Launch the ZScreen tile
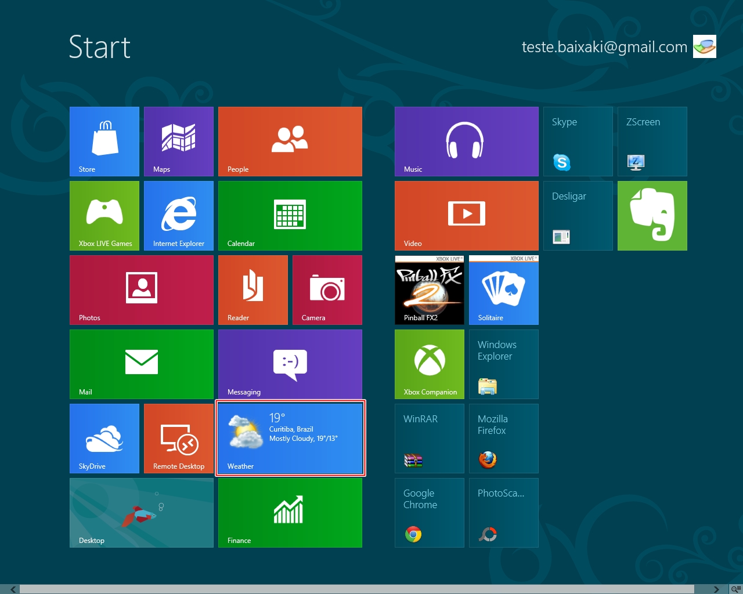Screen dimensions: 743x594 (x=652, y=142)
